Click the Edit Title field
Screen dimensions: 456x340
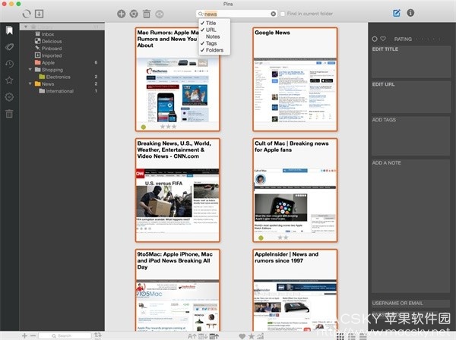pyautogui.click(x=411, y=61)
